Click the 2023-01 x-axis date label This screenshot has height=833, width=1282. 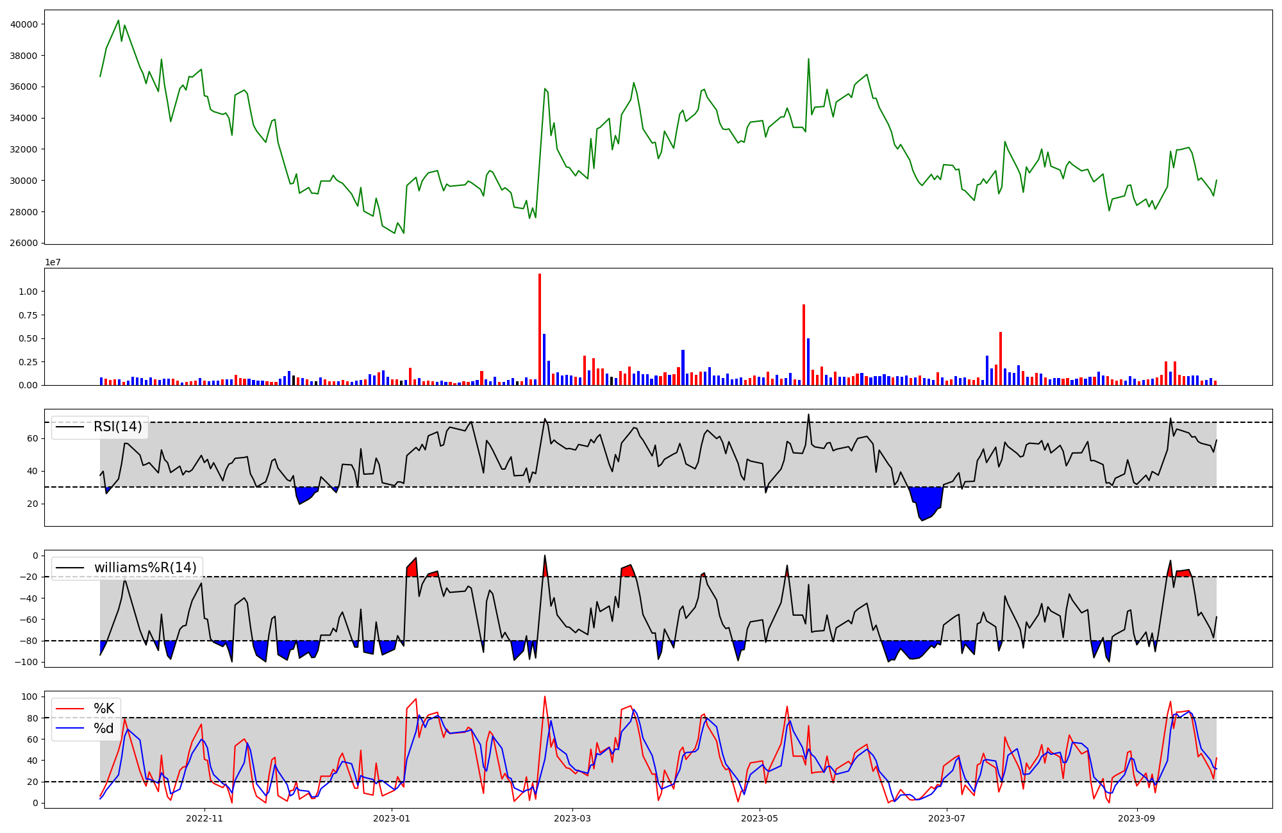[392, 818]
